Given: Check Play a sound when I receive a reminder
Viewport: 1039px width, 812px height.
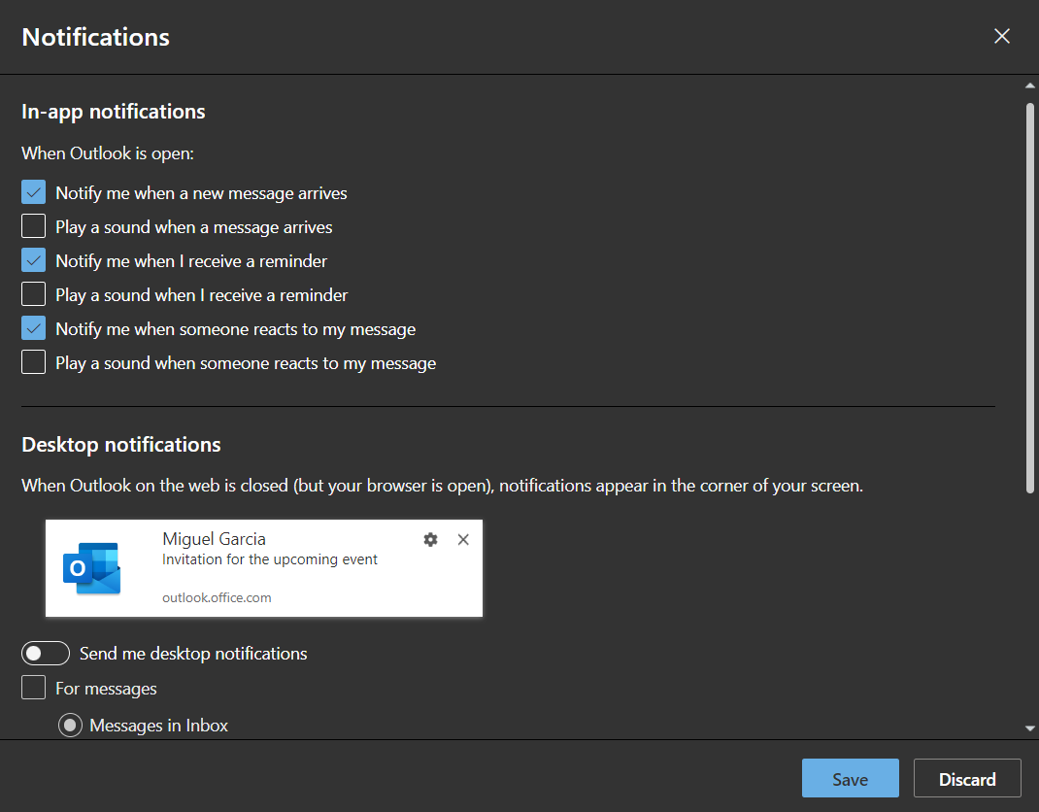Looking at the screenshot, I should 33,293.
